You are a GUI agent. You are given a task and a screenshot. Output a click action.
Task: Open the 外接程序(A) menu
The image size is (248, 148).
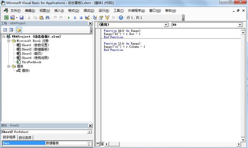[136, 10]
